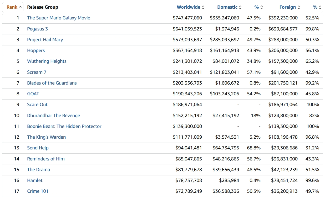The image size is (325, 198).
Task: Go to Wuthering Heights details
Action: 47,61
